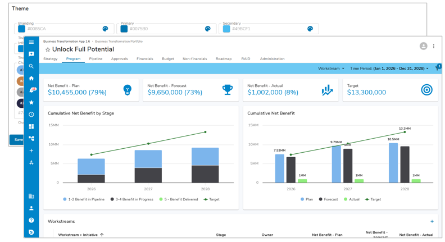Star Unlock Full Potential as favorite
Image resolution: width=445 pixels, height=242 pixels.
tap(48, 50)
